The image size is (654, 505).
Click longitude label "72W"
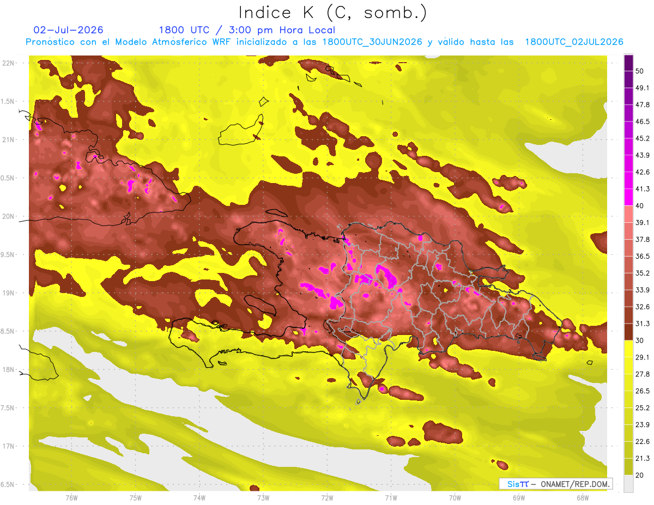tap(327, 498)
